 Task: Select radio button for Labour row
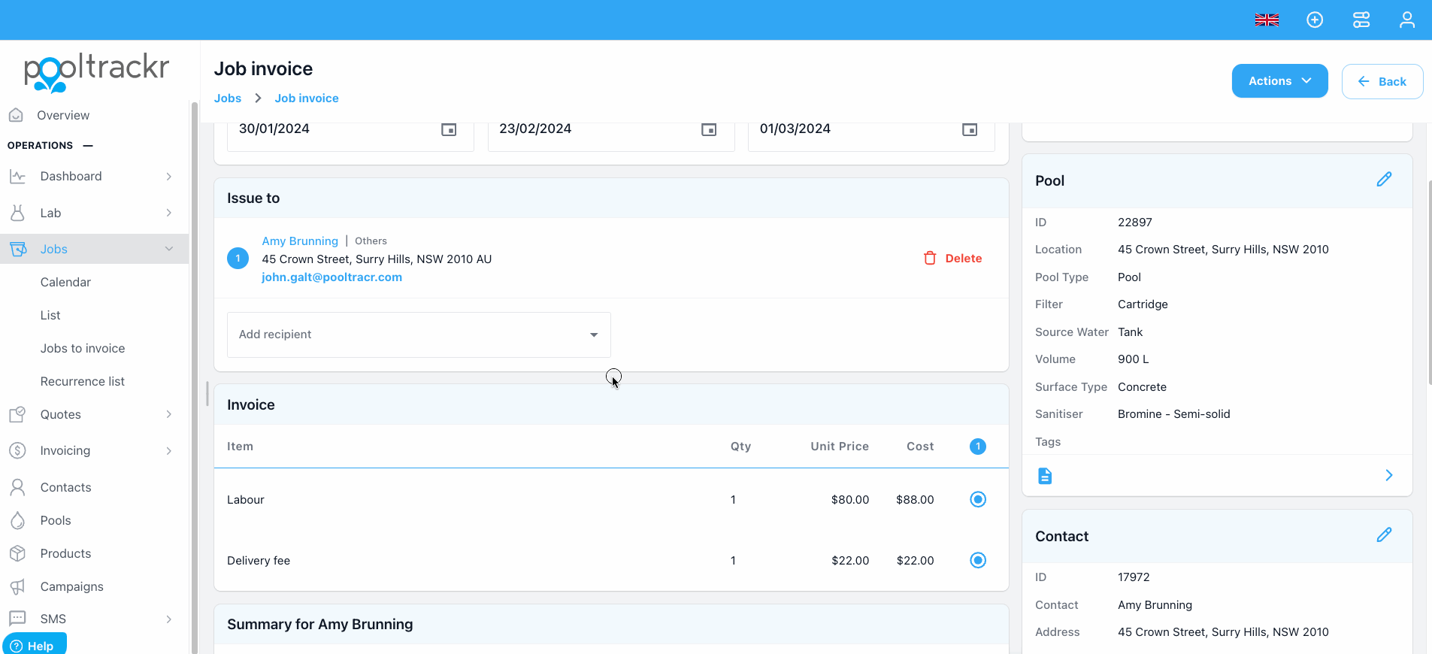tap(978, 499)
